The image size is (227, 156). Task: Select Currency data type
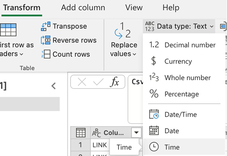184,61
